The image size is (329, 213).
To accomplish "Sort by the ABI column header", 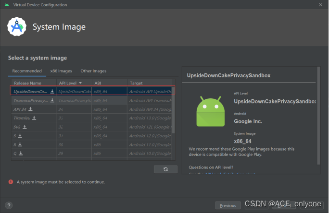I will [x=110, y=83].
